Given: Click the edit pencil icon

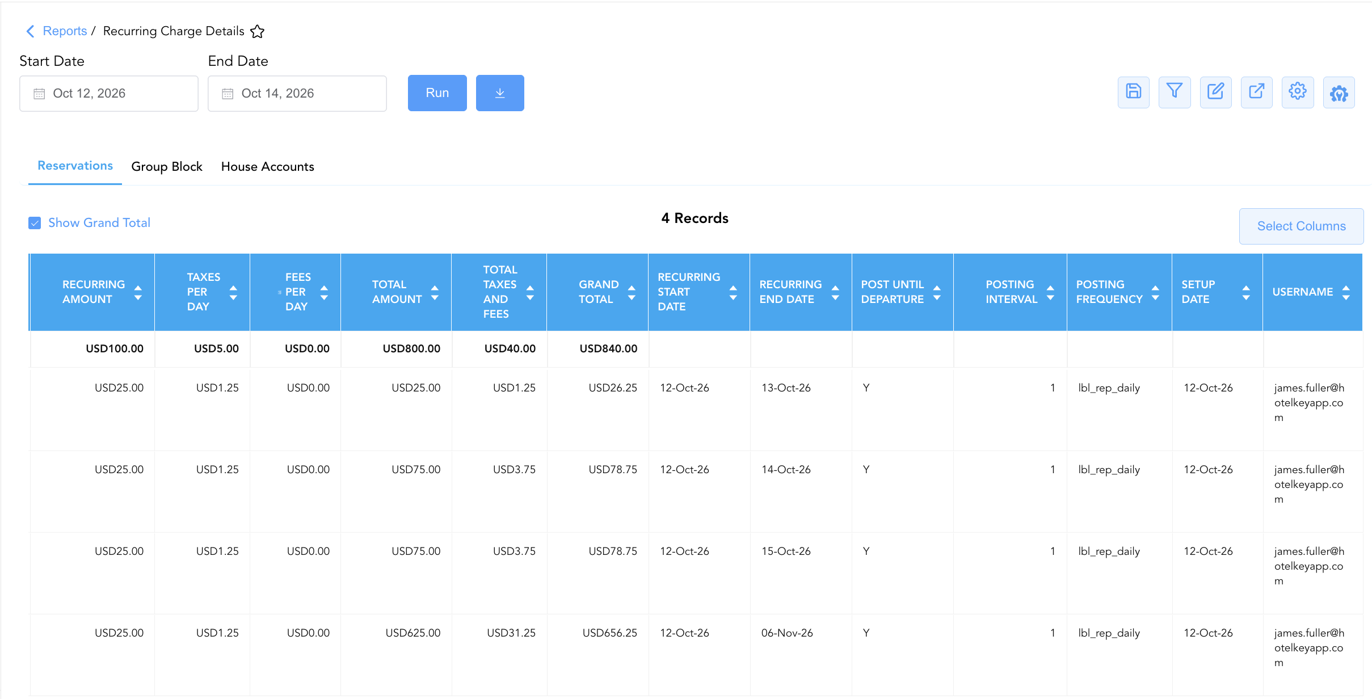Looking at the screenshot, I should pos(1215,92).
